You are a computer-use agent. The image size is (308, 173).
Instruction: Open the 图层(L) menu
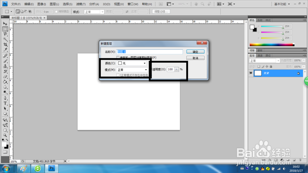click(54, 4)
